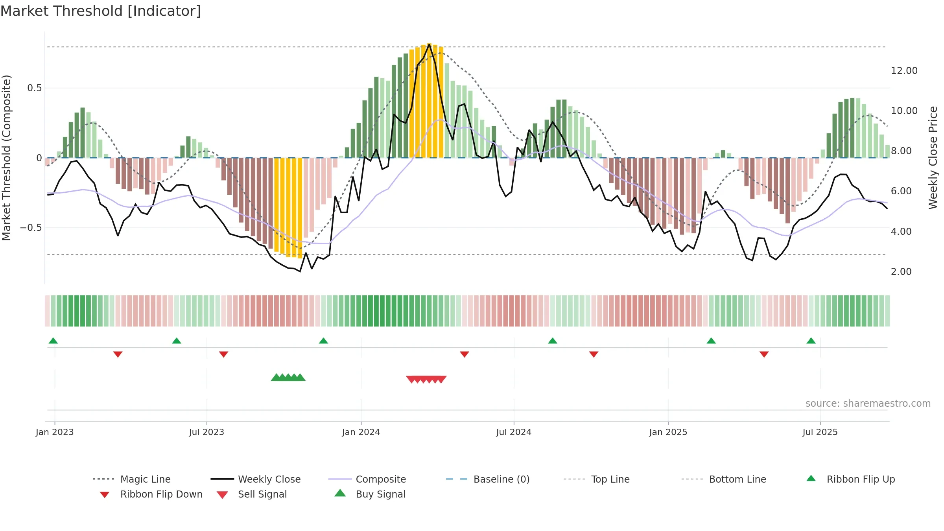Click the Jul 2023 x-axis label
Screen dimensions: 944x531
[206, 432]
